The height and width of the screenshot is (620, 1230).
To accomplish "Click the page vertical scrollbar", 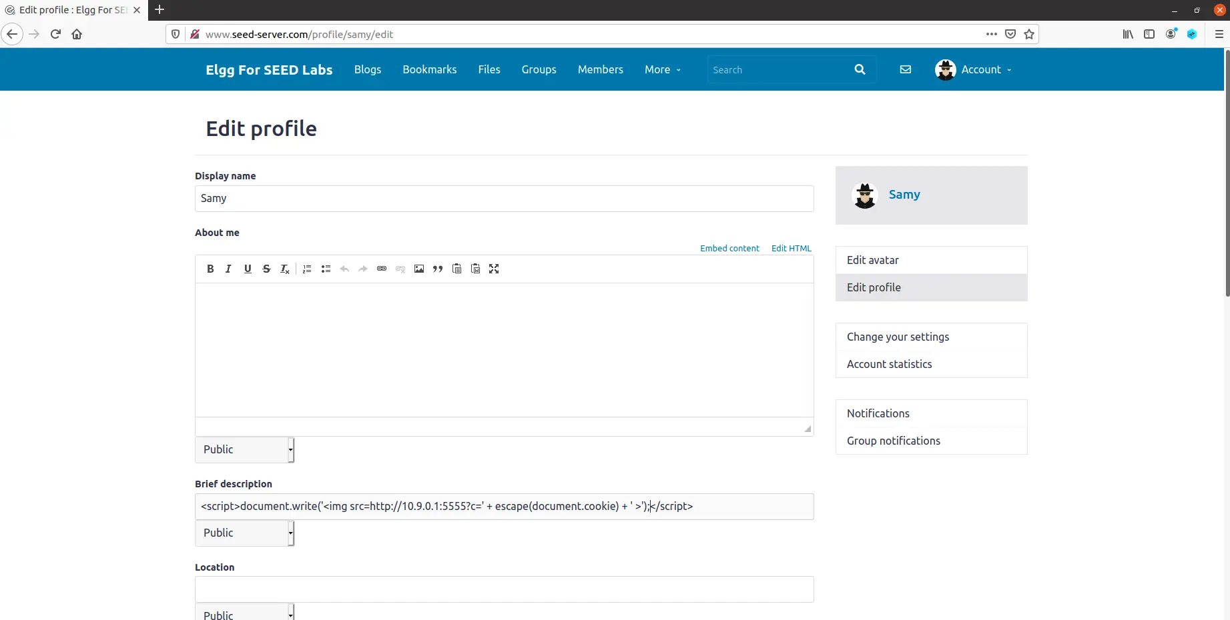I will coord(1227,173).
